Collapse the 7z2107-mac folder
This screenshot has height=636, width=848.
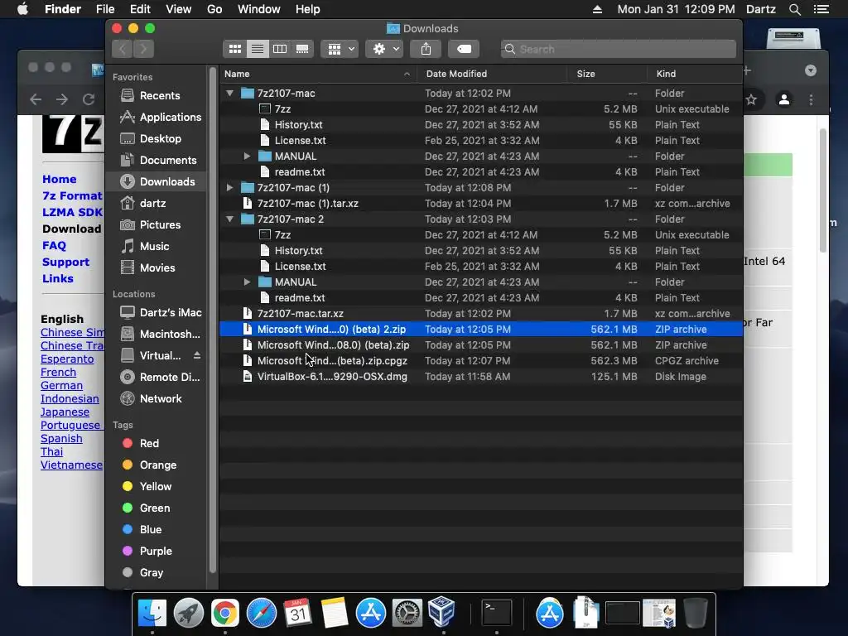[x=230, y=94]
